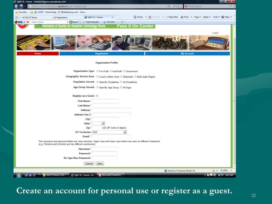Choose Statewide service area
272x204 pixels.
[121, 77]
